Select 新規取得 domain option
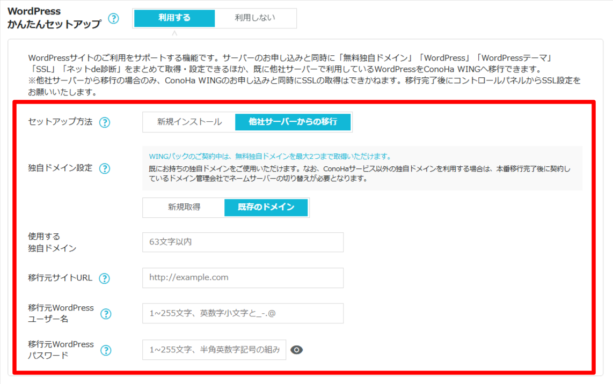 point(184,207)
